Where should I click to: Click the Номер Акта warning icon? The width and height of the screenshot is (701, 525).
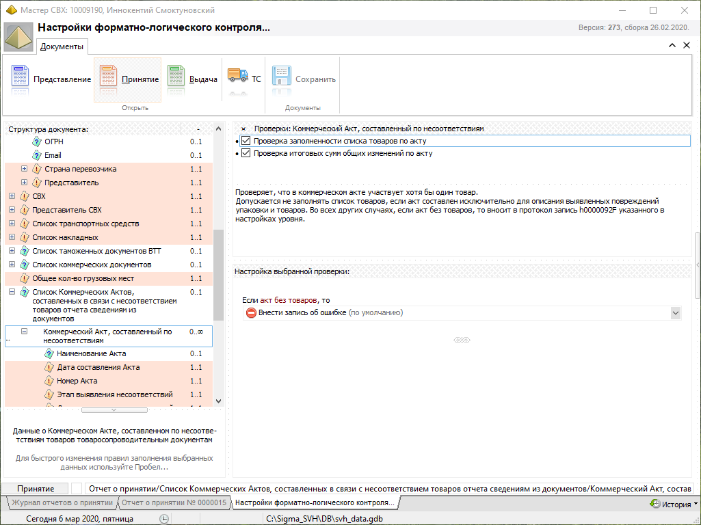pos(49,381)
